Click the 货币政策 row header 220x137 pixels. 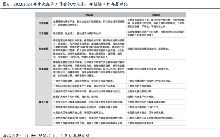(44, 69)
